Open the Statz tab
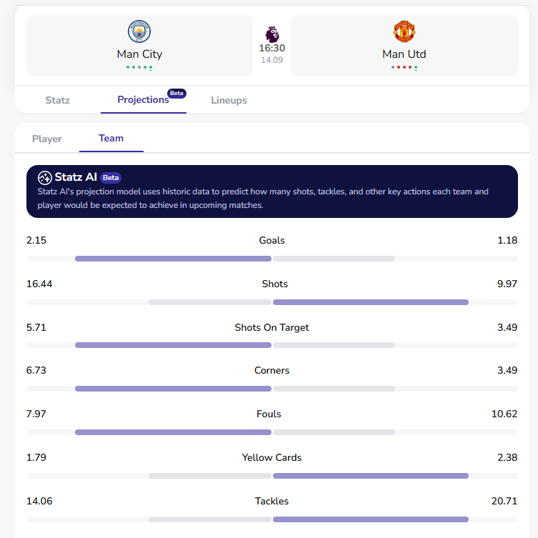The height and width of the screenshot is (538, 538). 57,100
